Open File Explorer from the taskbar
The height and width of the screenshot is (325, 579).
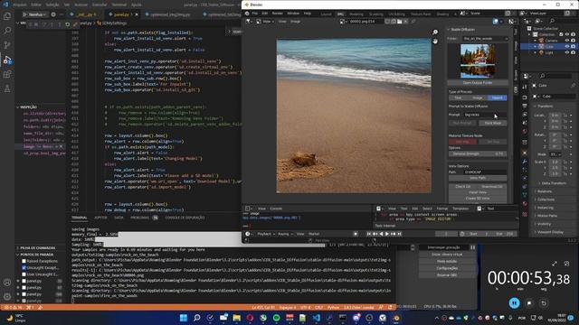point(237,318)
